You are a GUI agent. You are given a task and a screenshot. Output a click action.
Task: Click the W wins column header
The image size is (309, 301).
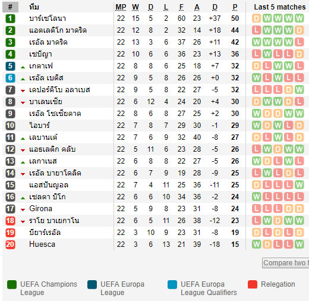pos(135,7)
